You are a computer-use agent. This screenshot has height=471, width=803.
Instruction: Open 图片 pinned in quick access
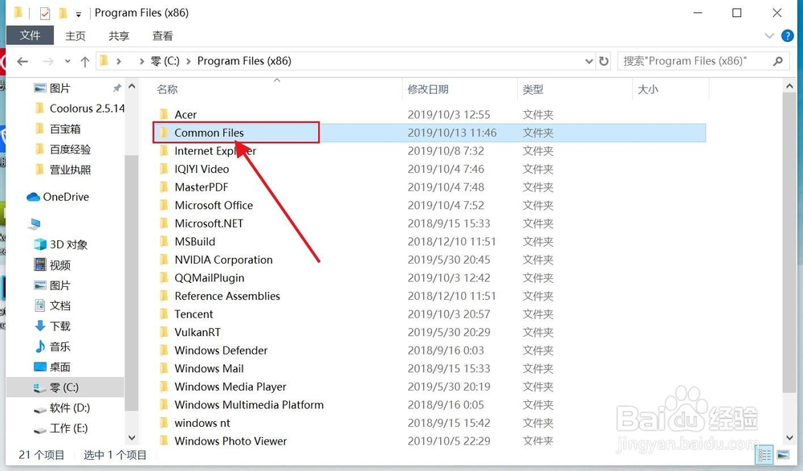pos(60,88)
